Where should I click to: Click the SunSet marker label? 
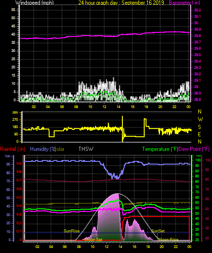pyautogui.click(x=158, y=231)
